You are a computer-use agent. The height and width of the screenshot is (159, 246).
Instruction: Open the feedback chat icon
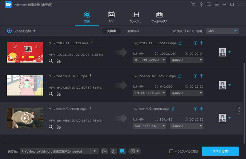(x=209, y=4)
